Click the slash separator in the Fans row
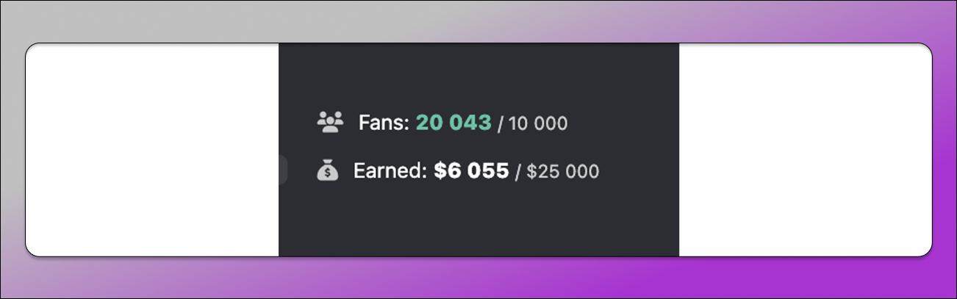The image size is (957, 299). 501,124
